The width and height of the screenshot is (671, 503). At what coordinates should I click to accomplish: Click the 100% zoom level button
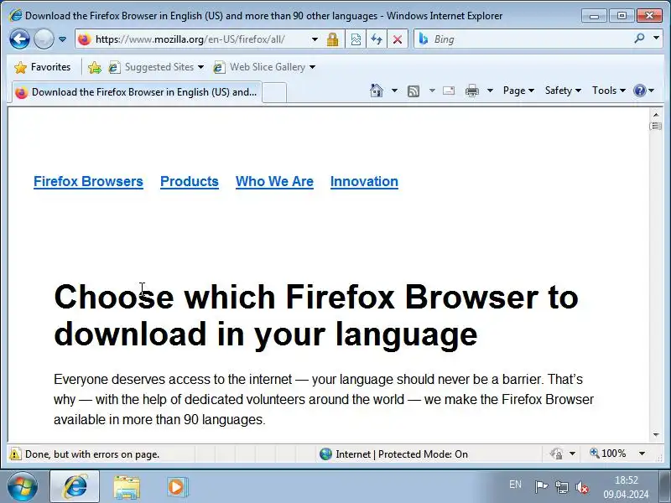click(x=608, y=454)
